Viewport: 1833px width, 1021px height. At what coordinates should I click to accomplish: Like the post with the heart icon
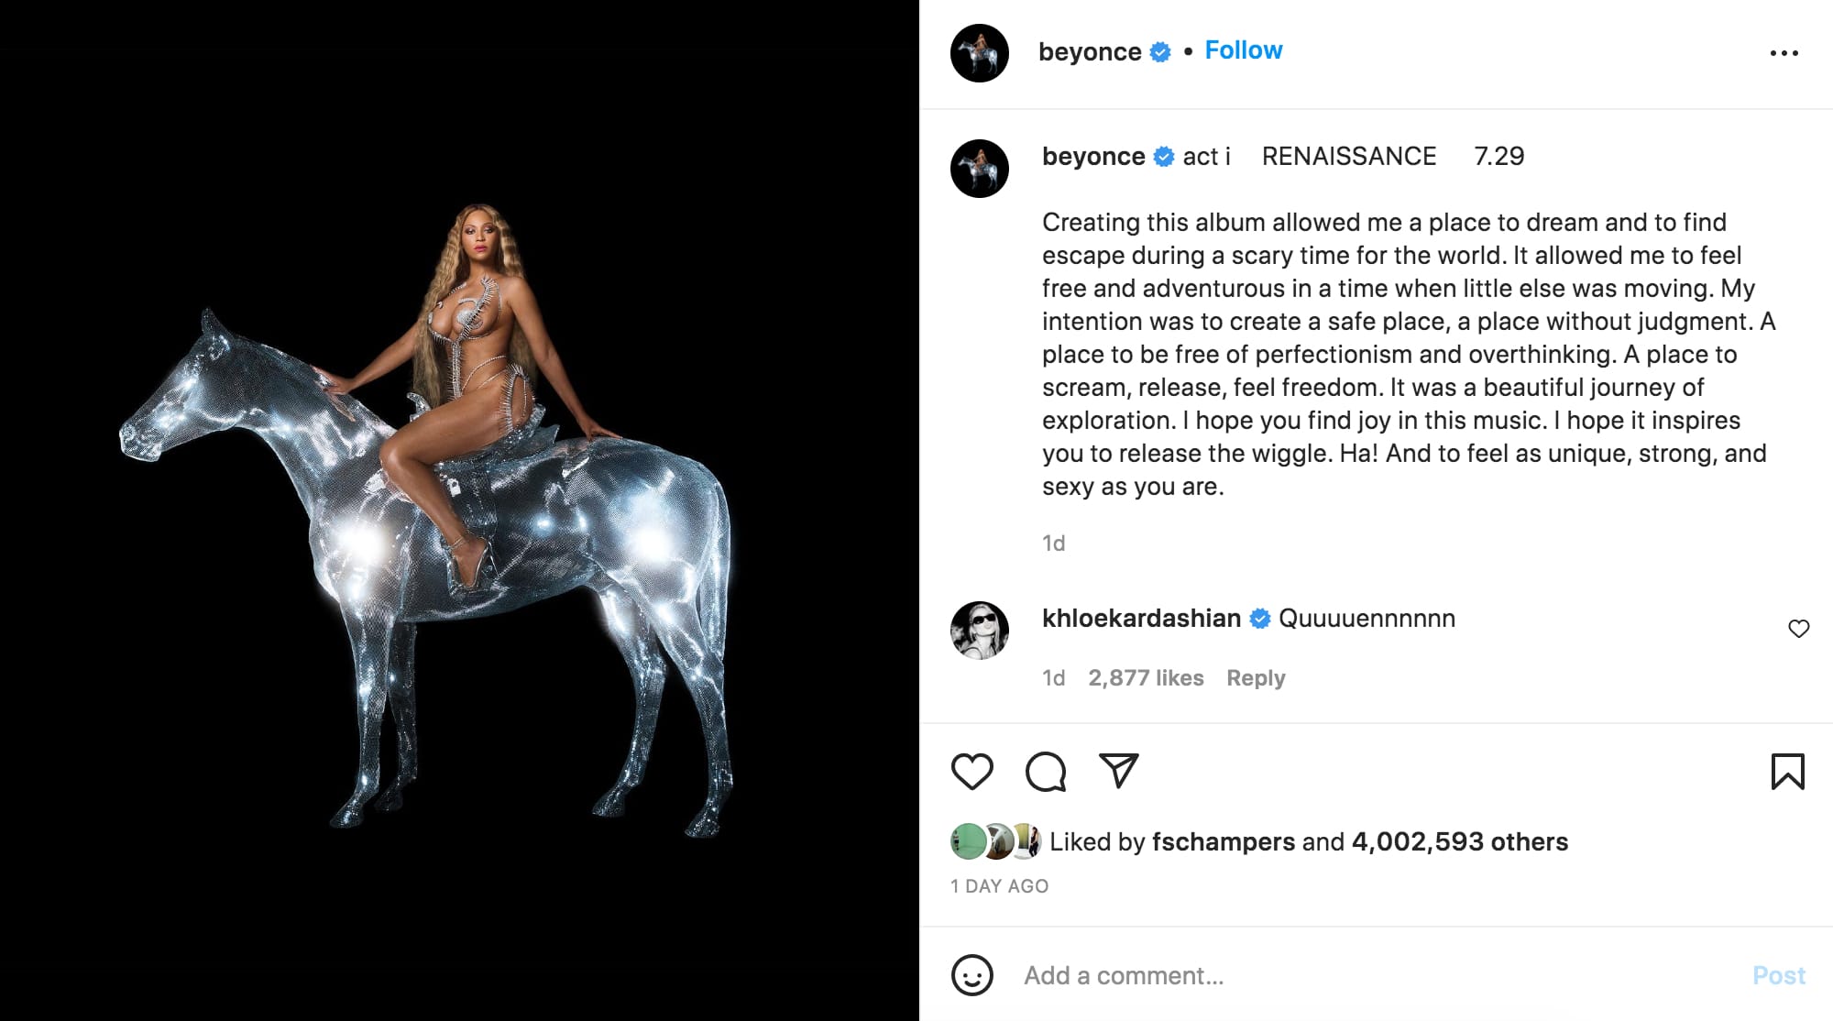971,771
